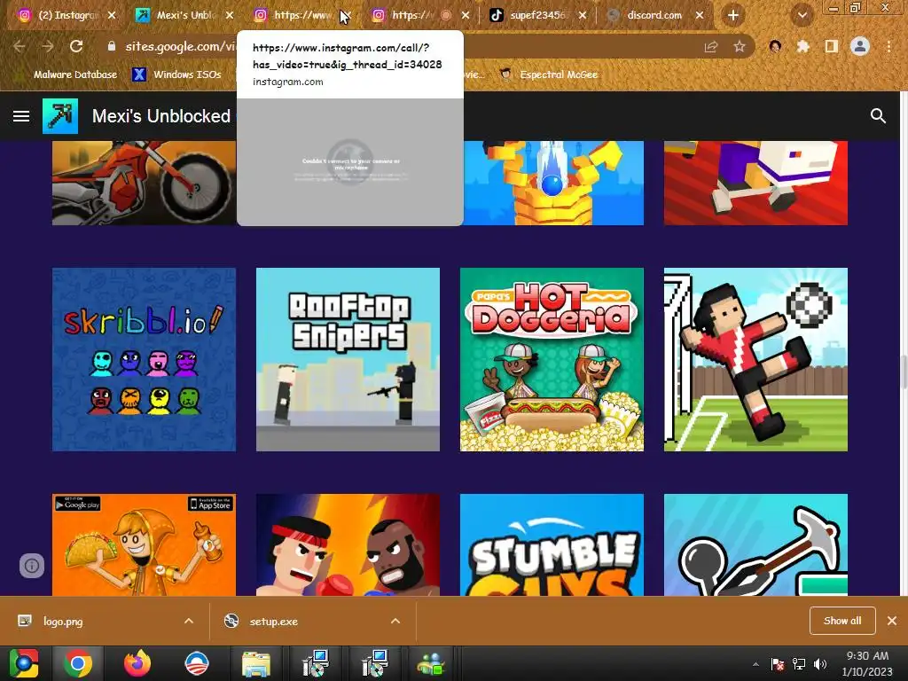Switch to the Mexi's Unblocked tab

coord(184,16)
